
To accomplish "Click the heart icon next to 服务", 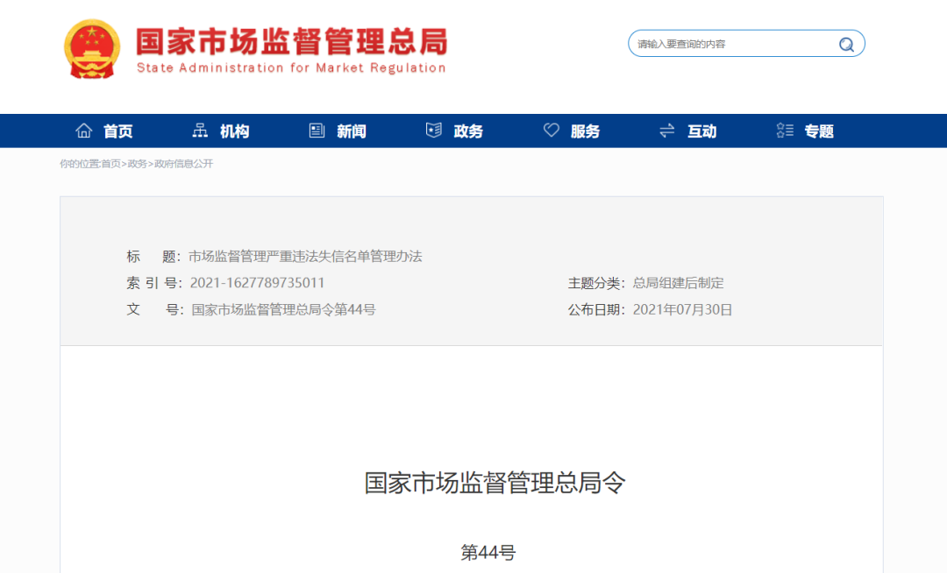I will coord(551,130).
